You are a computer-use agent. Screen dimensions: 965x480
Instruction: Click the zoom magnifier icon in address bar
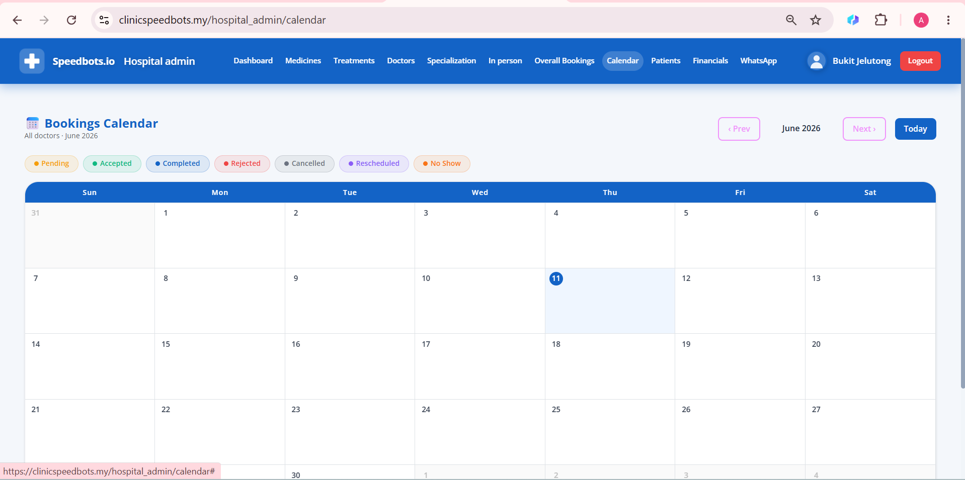pyautogui.click(x=791, y=20)
